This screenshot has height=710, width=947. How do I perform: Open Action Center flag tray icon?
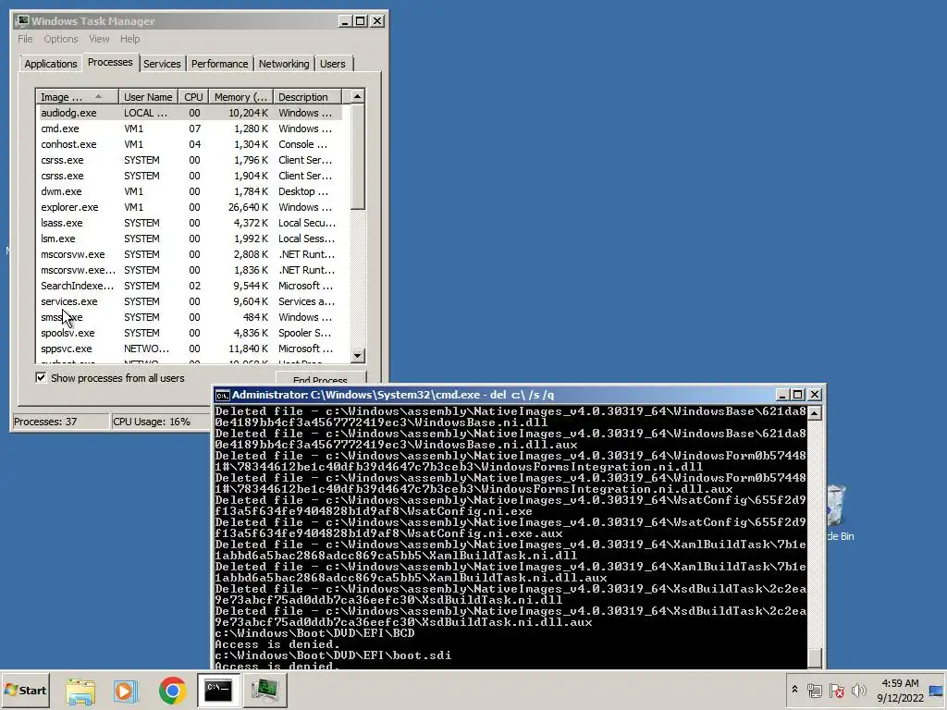pyautogui.click(x=836, y=690)
